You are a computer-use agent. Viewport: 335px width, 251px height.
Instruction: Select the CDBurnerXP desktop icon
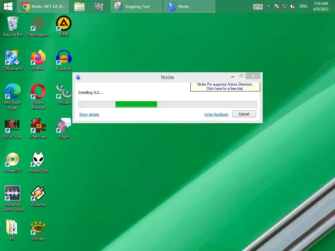pos(12,60)
